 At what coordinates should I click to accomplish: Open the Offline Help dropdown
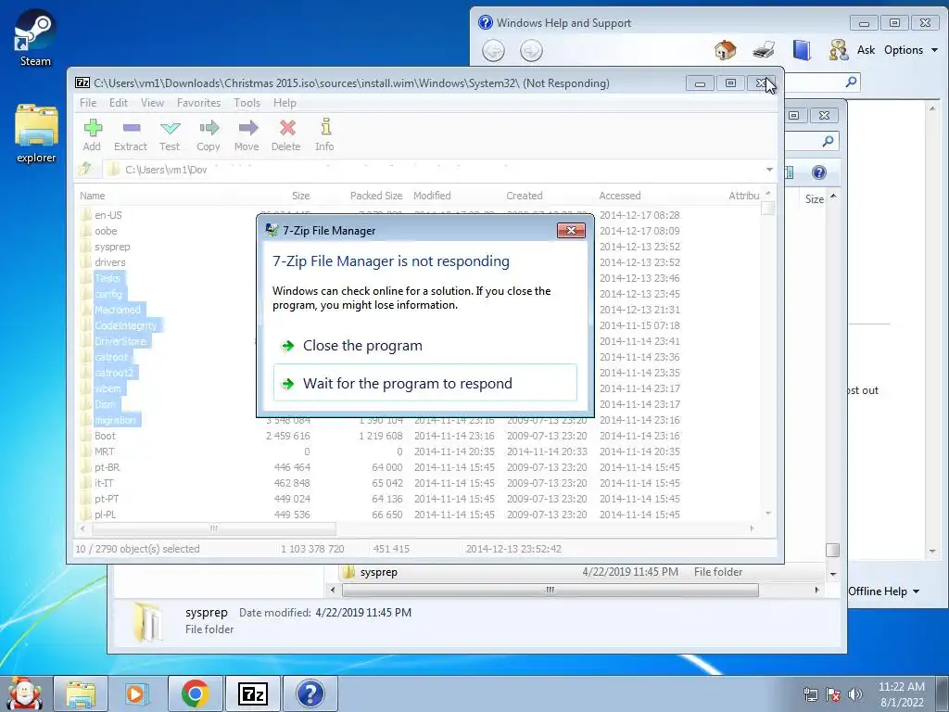(x=883, y=591)
